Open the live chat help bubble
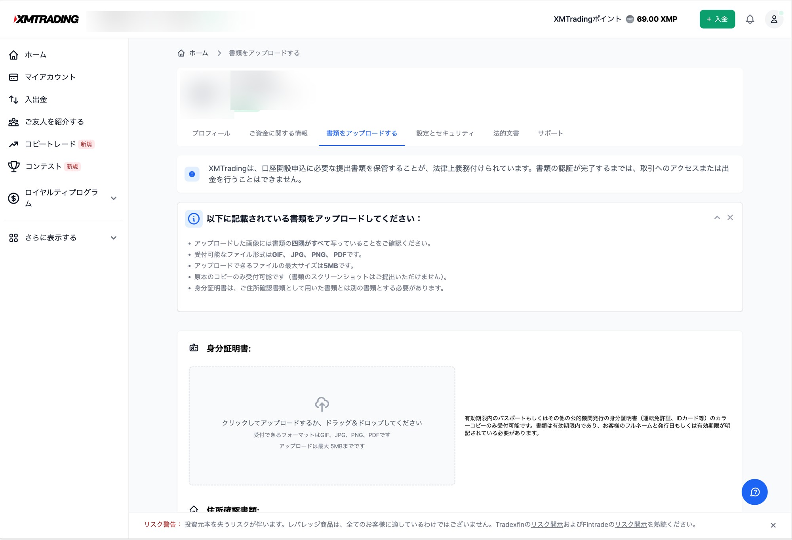This screenshot has height=540, width=792. (x=754, y=492)
